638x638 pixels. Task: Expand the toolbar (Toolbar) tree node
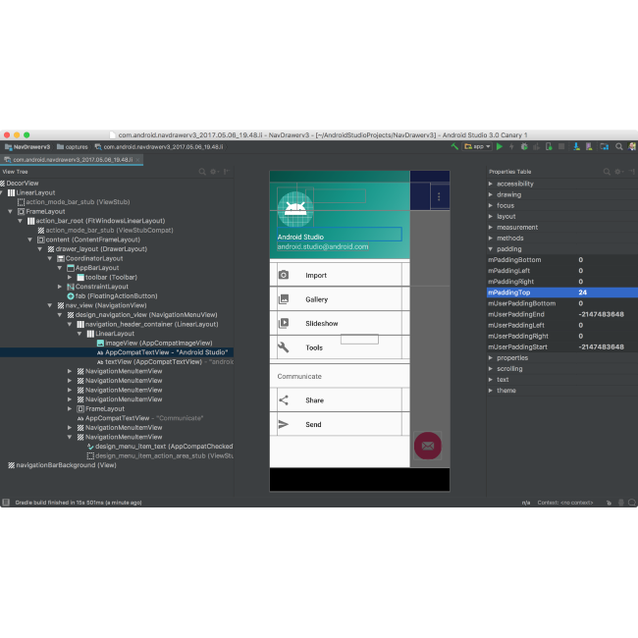click(x=70, y=277)
